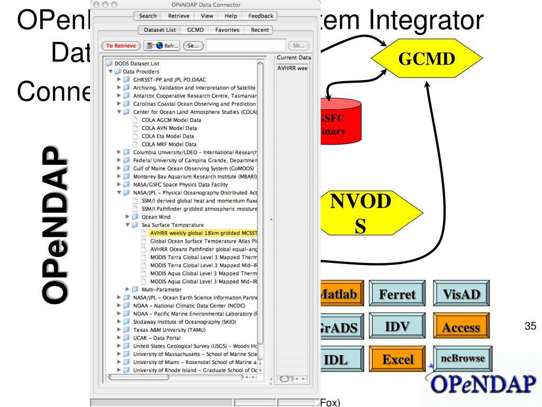Focus the search text field

coord(246,46)
